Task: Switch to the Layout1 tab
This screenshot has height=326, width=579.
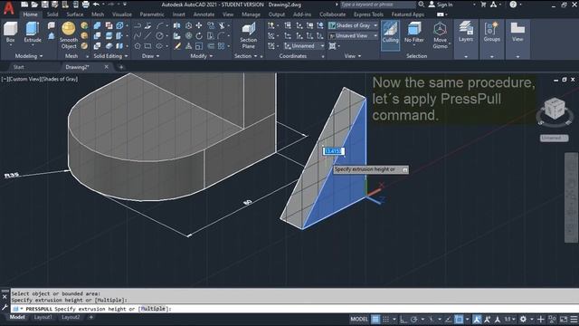Action: [43, 317]
